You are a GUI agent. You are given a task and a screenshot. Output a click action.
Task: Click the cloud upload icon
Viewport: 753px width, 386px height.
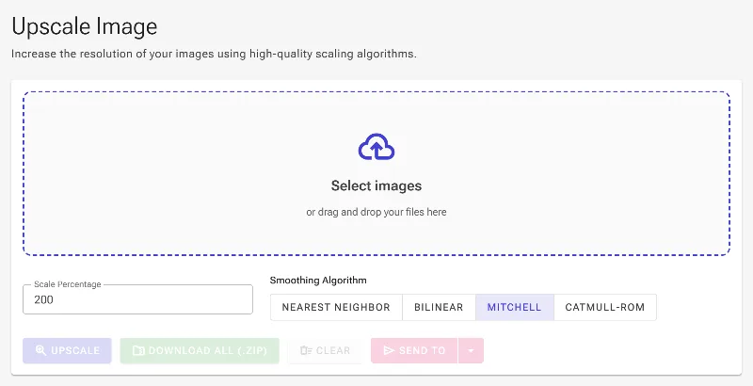[x=376, y=147]
